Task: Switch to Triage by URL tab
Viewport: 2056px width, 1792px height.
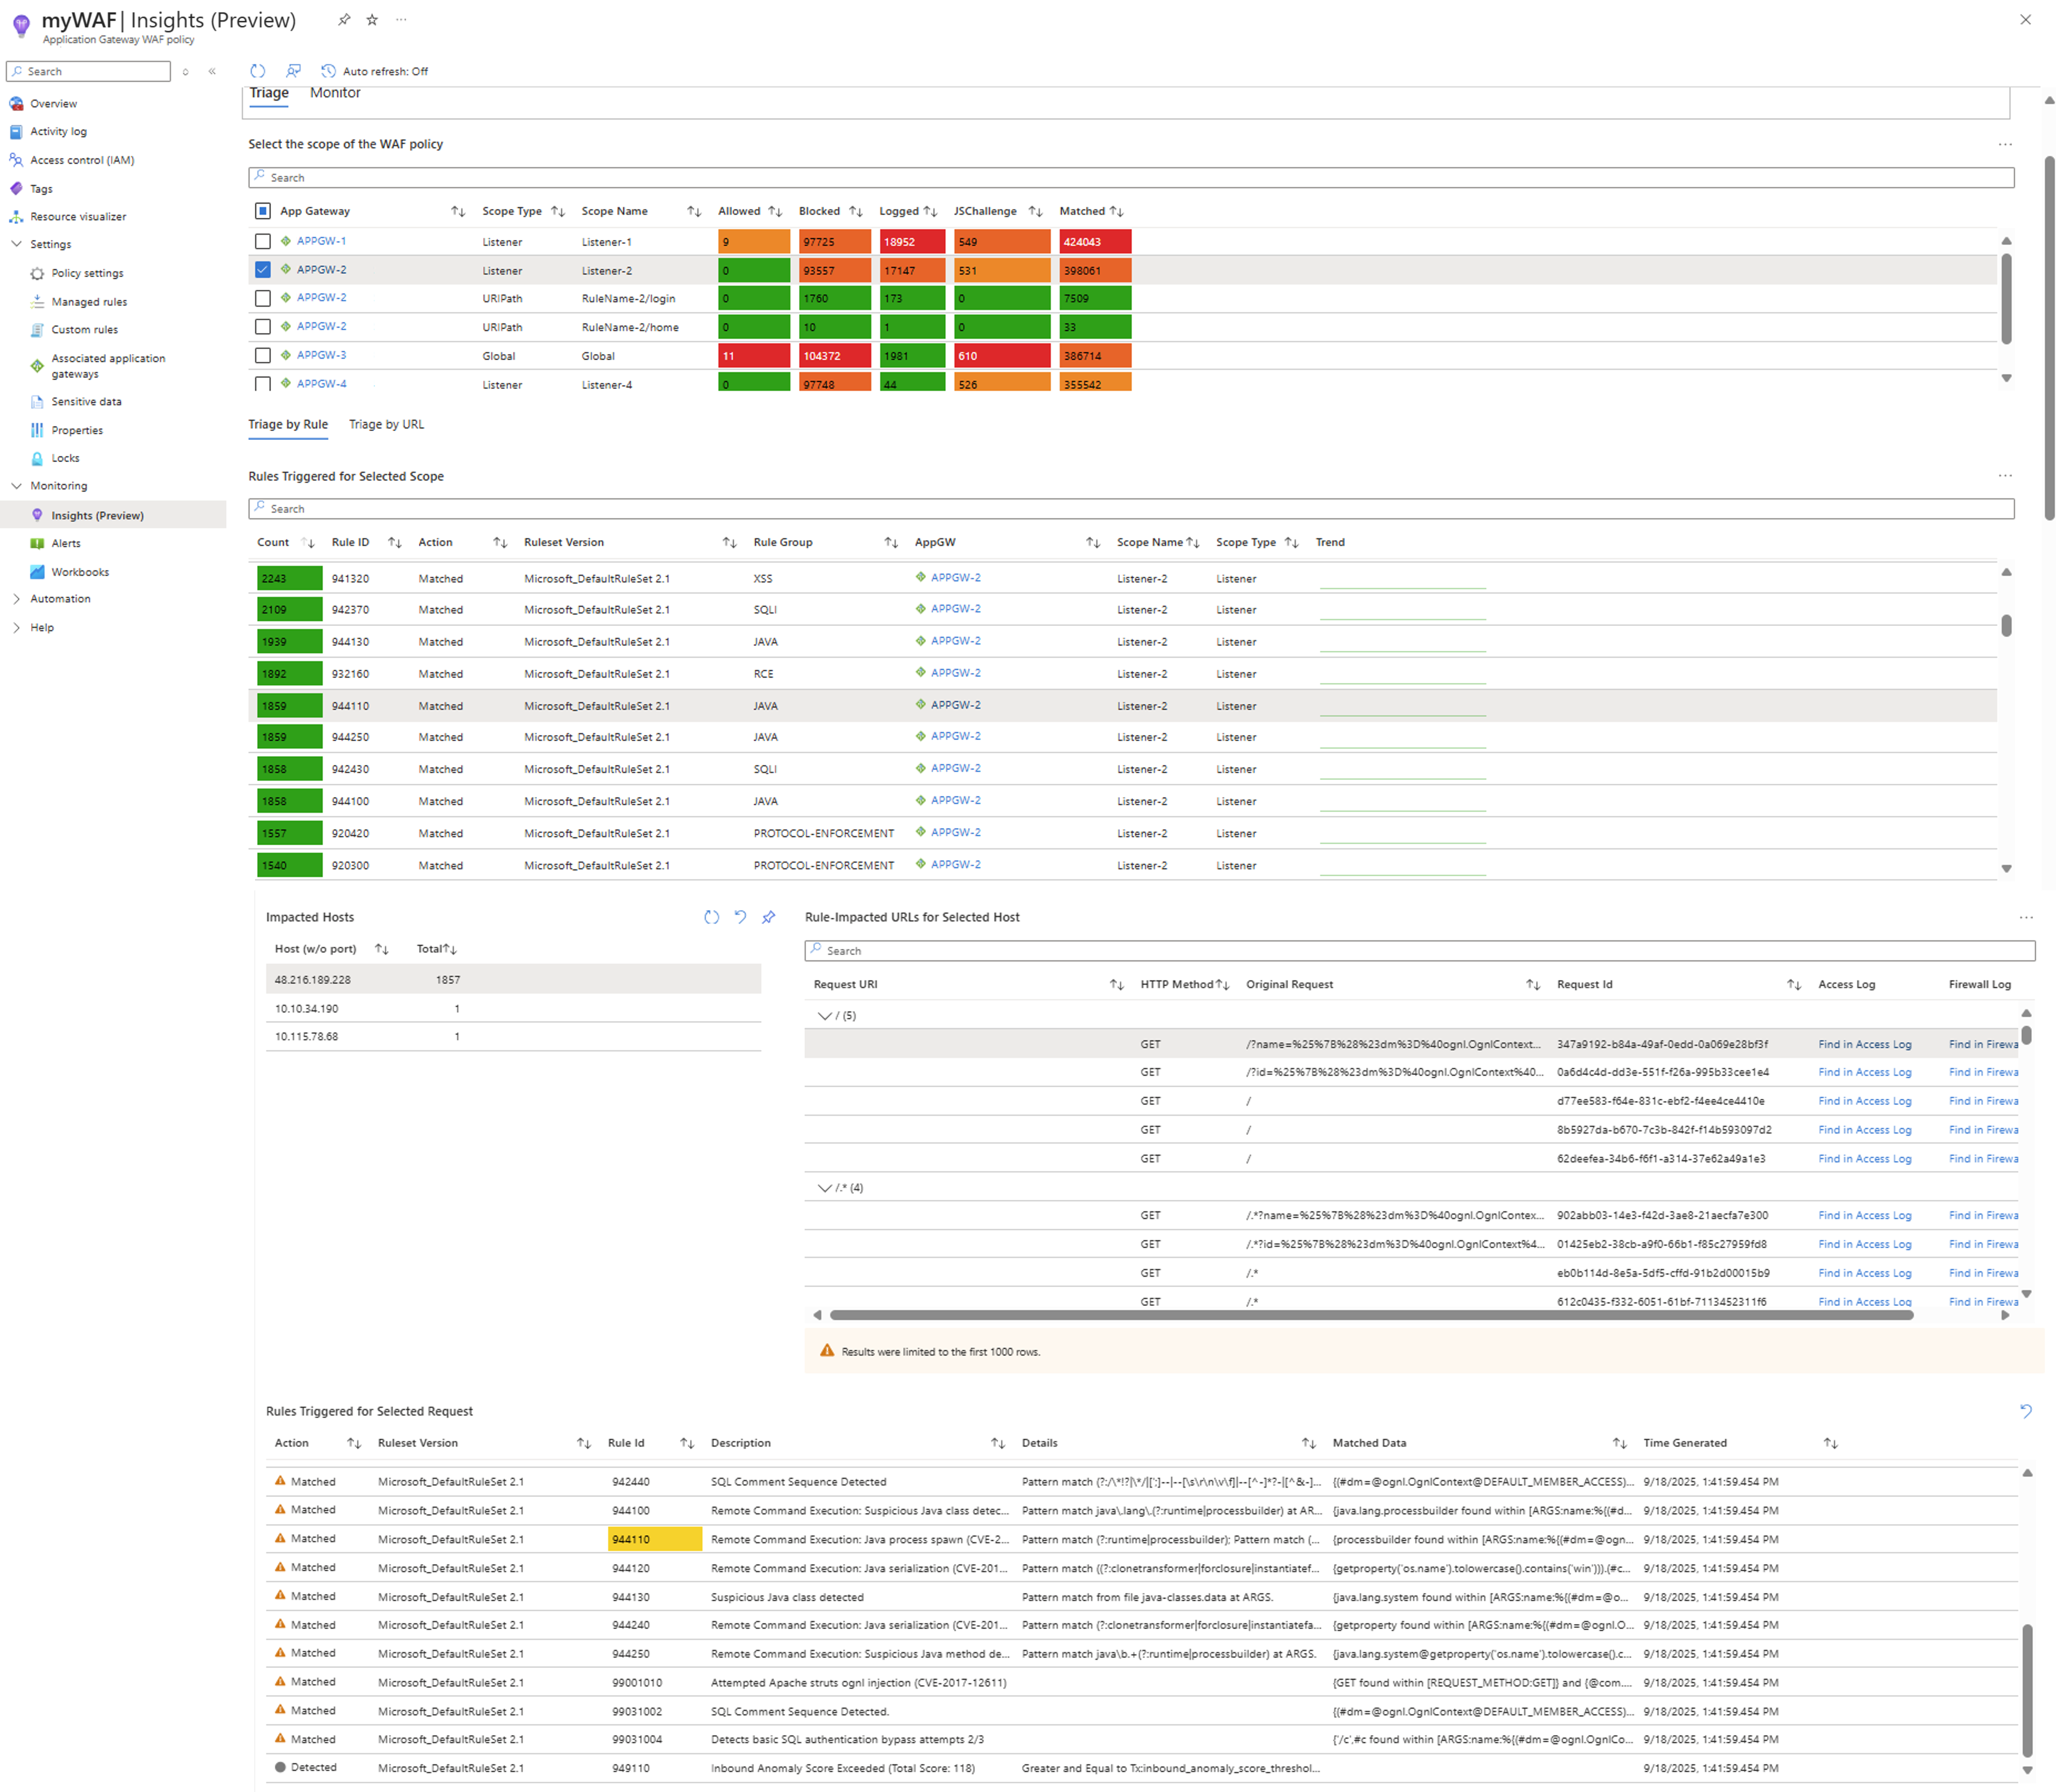Action: click(x=386, y=425)
